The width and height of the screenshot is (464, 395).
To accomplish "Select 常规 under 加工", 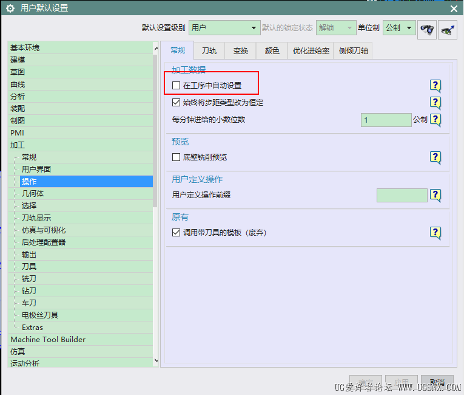I will coord(86,157).
